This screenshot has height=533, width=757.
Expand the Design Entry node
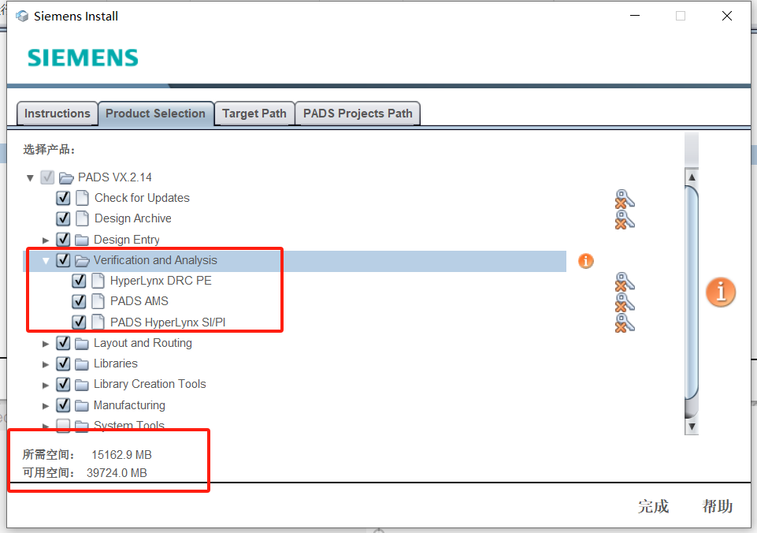coord(46,240)
